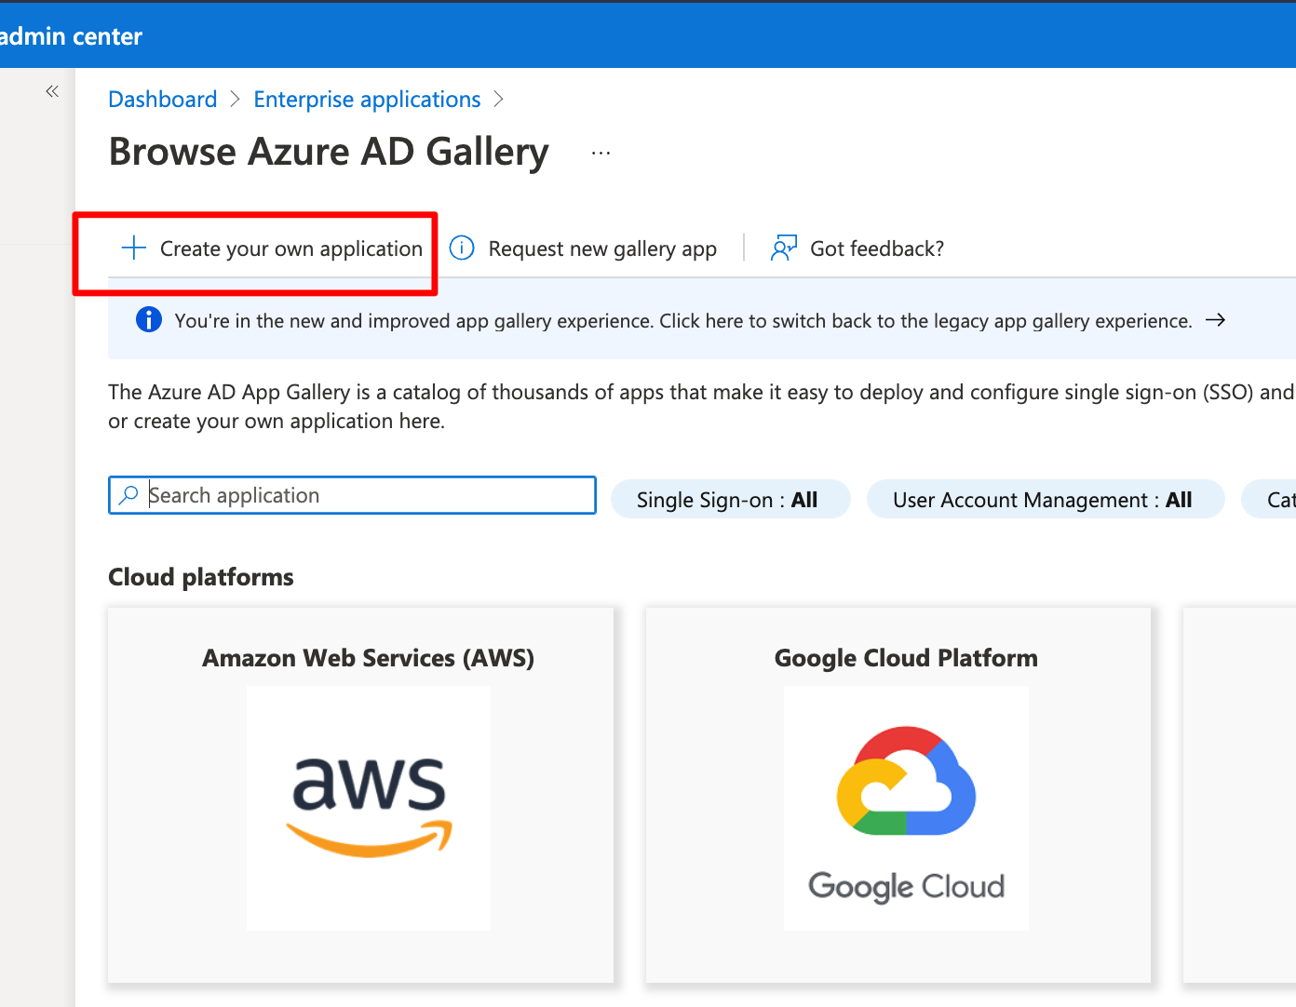Click the info icon beside Request new gallery app

pos(462,248)
